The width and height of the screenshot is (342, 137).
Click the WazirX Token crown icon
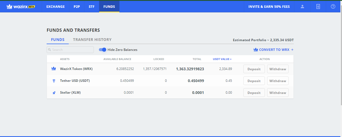click(x=54, y=69)
